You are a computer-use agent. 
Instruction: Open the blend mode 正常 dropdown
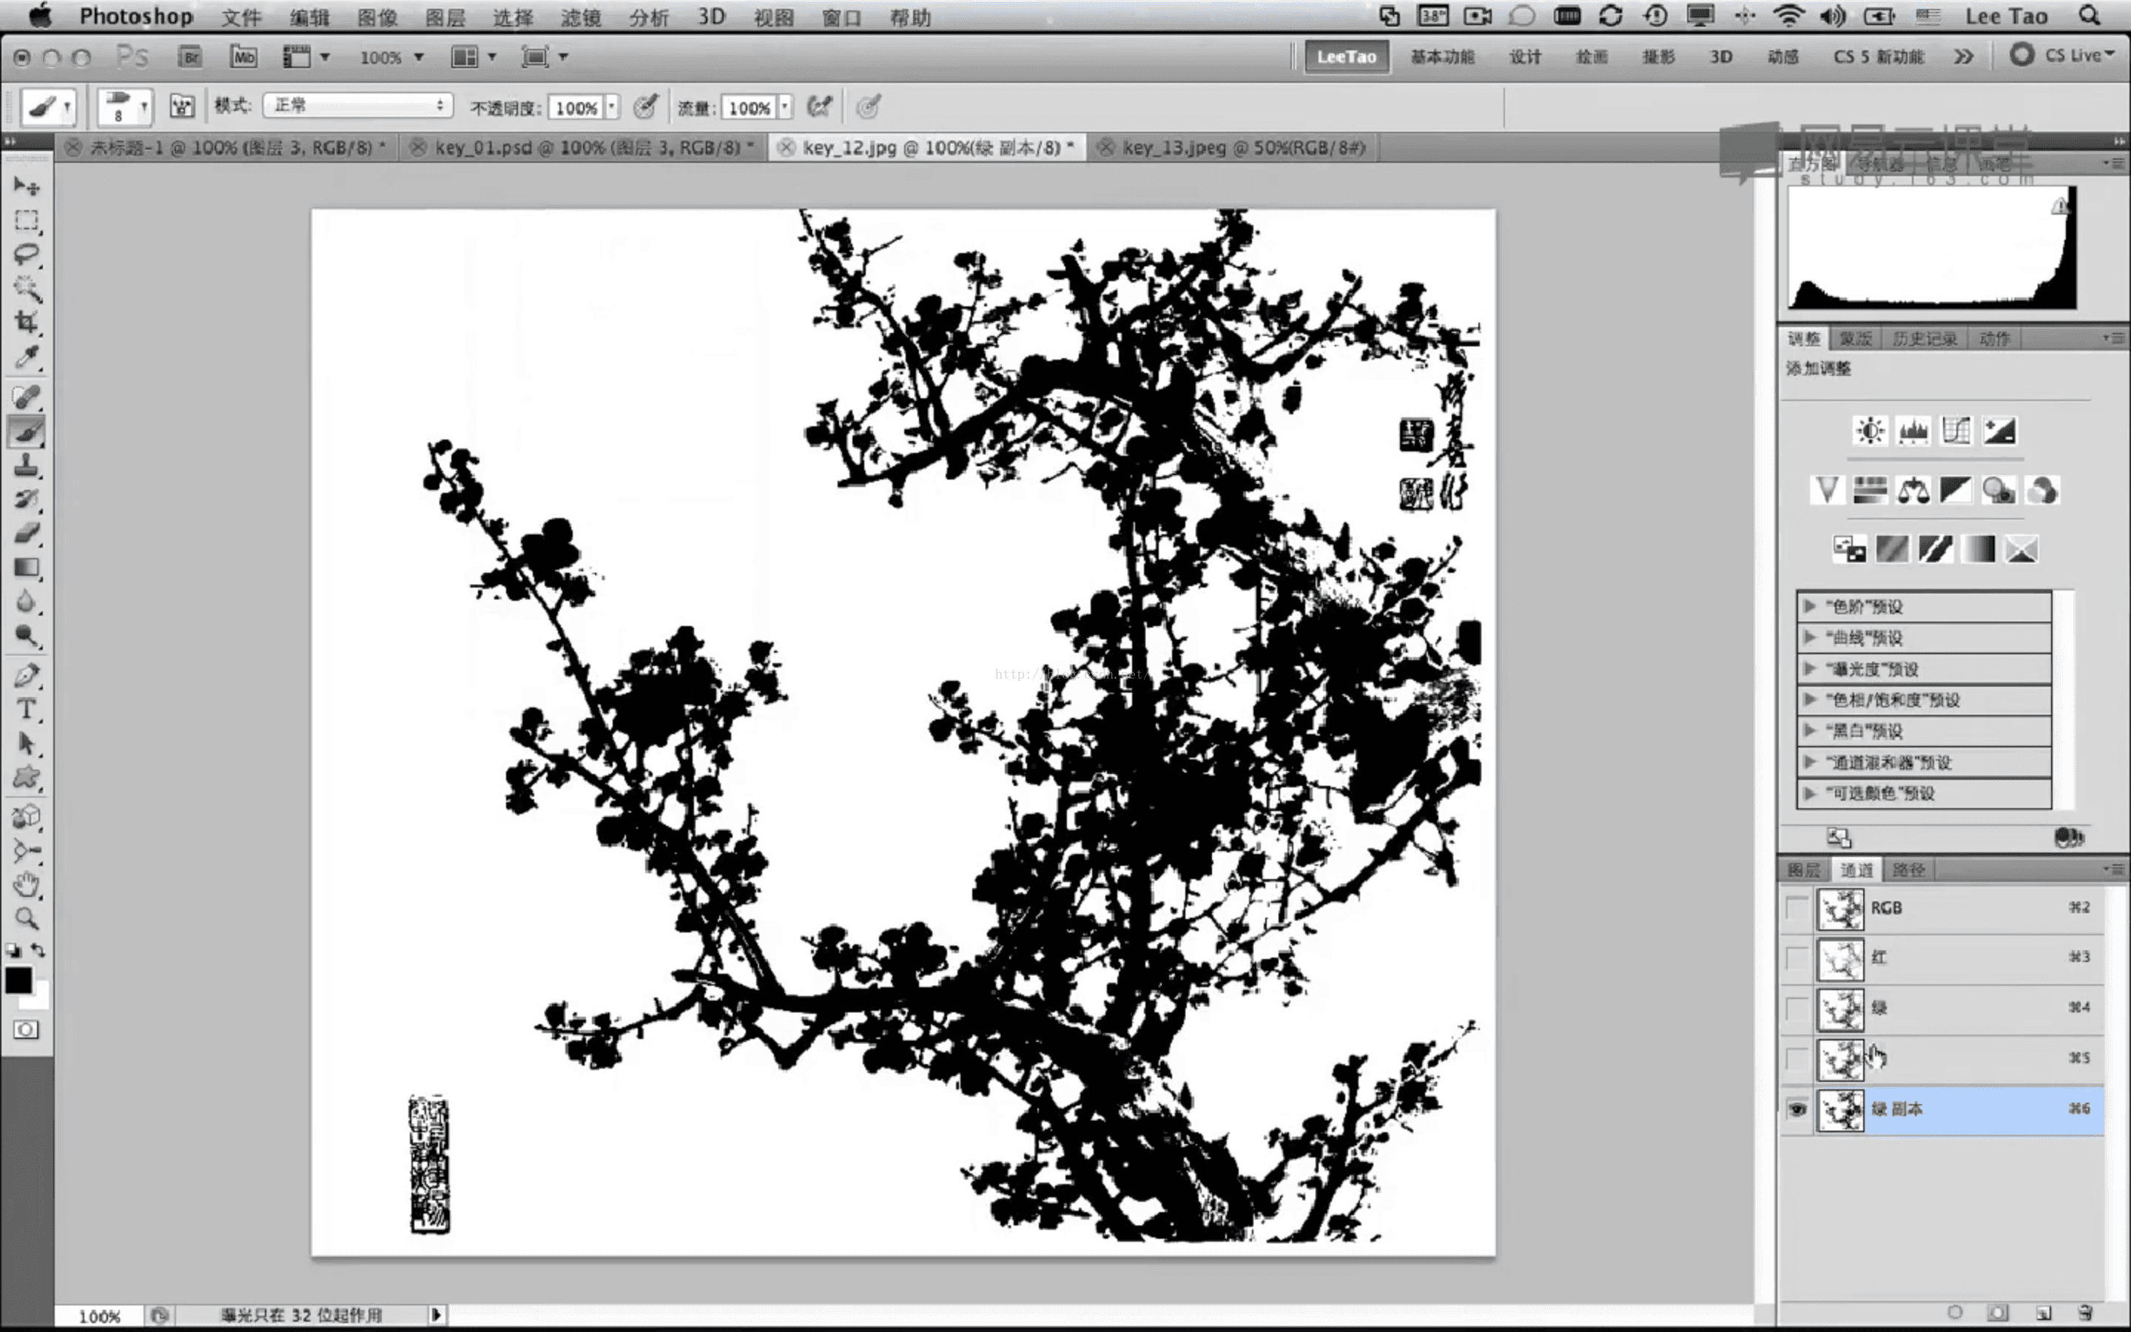tap(357, 106)
